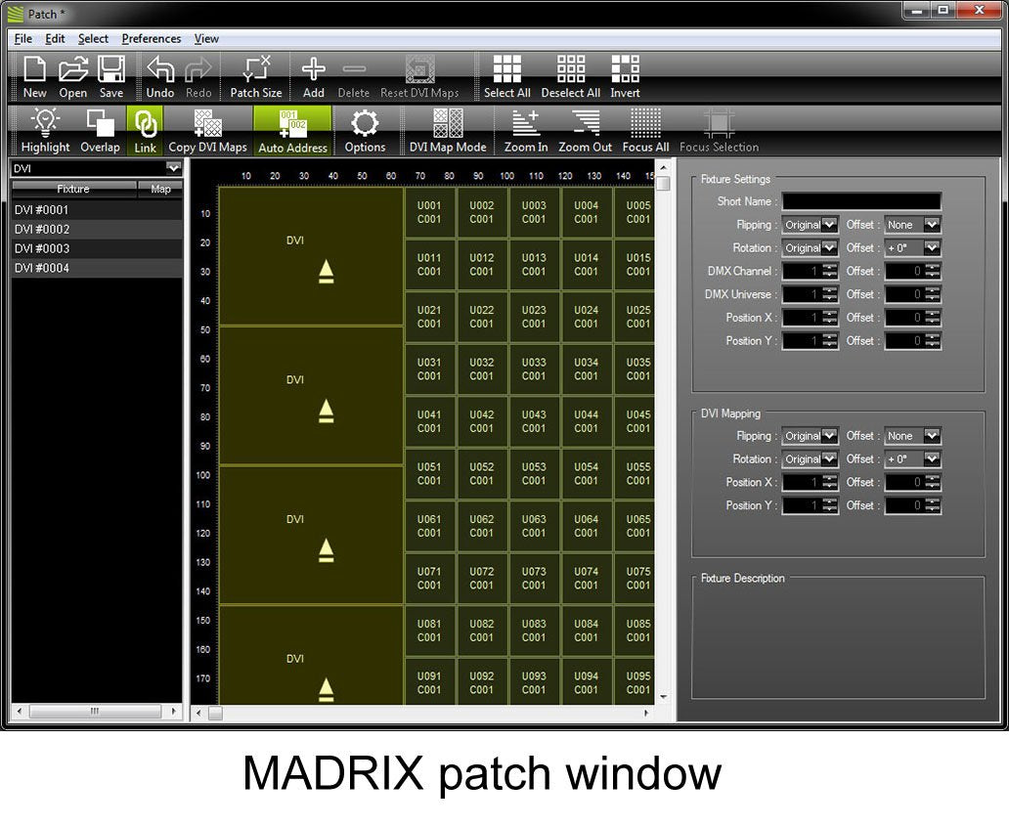Undo the last action
This screenshot has width=1009, height=826.
click(x=160, y=76)
